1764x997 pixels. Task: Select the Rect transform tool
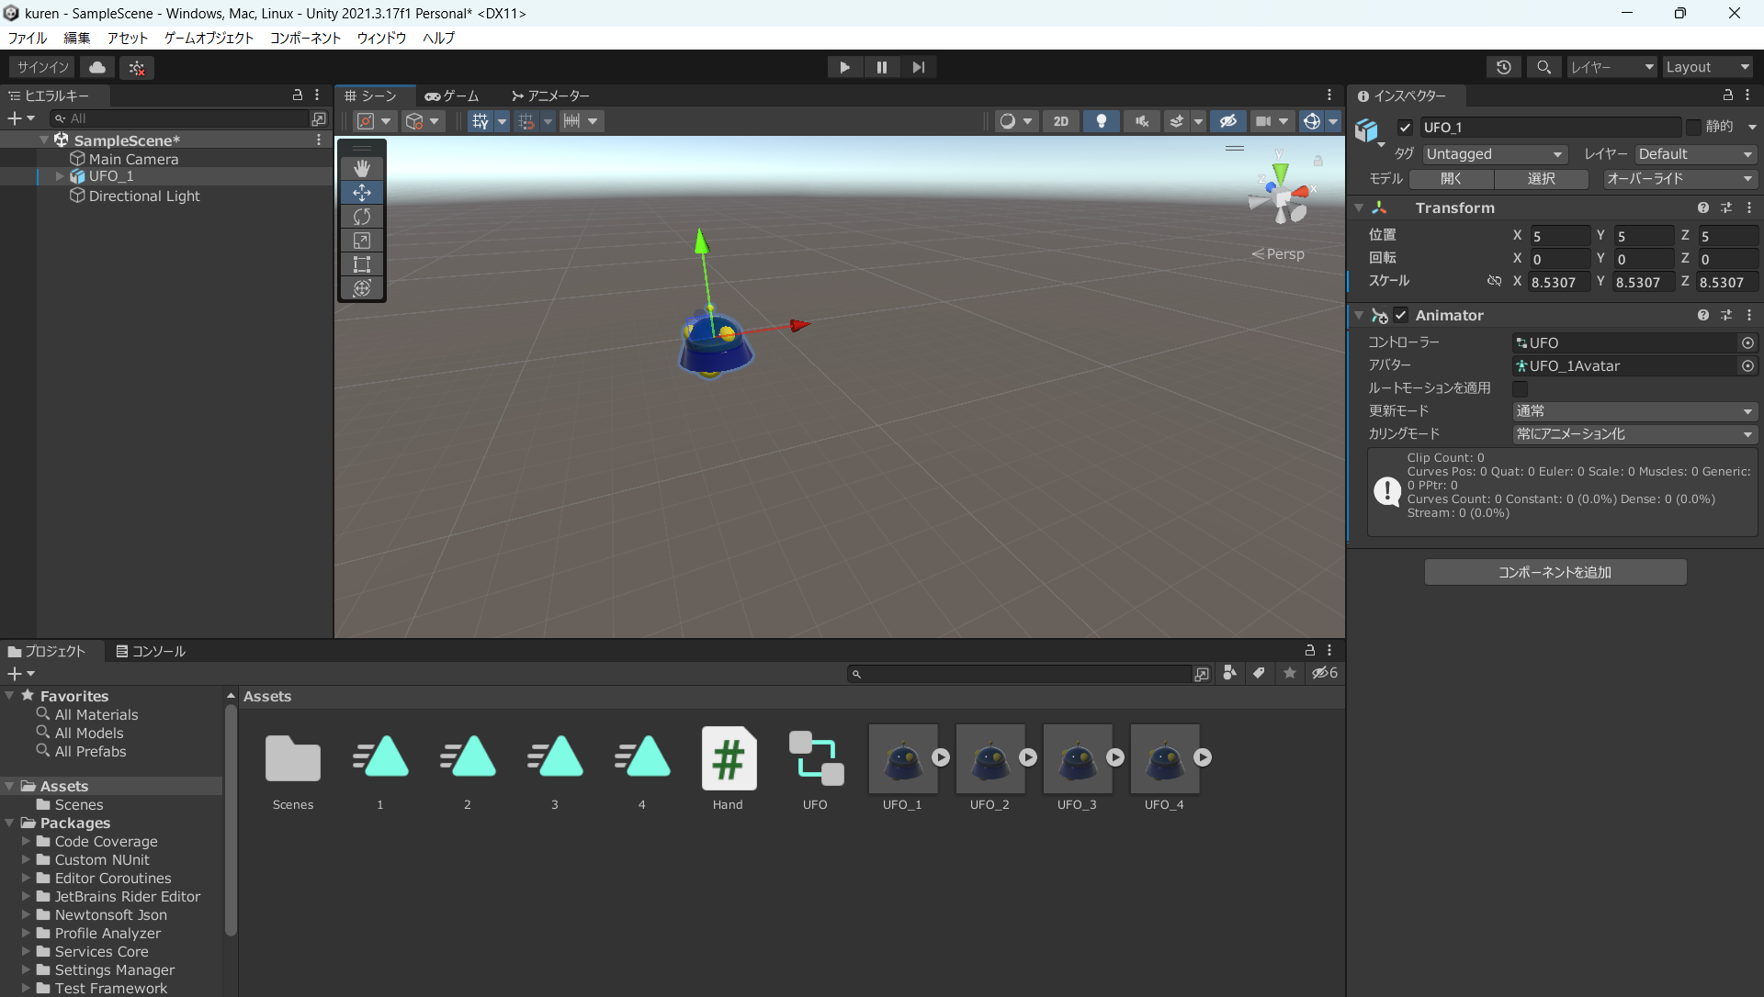362,264
